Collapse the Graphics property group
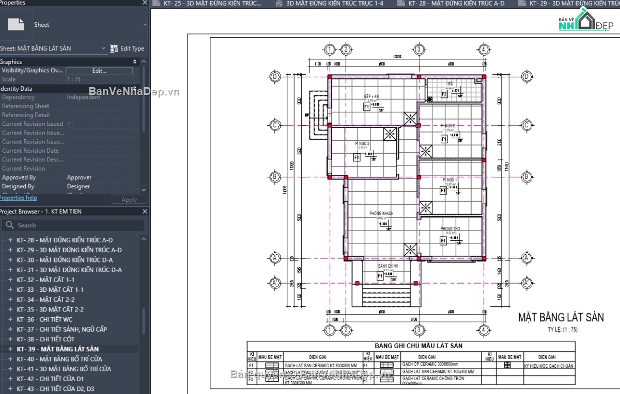 (135, 62)
